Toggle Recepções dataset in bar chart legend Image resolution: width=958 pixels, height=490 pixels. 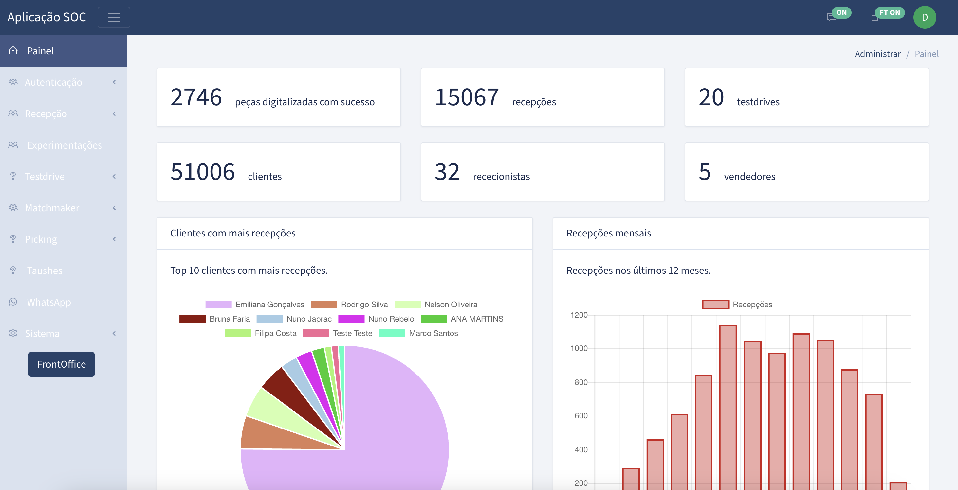[715, 304]
